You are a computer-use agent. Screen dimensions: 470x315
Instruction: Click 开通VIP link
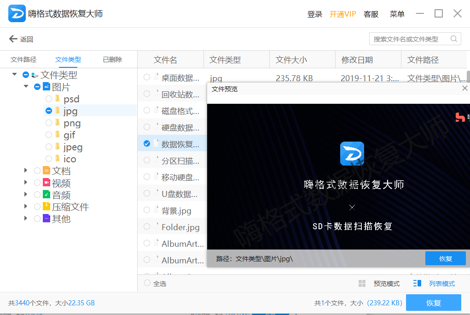point(342,14)
